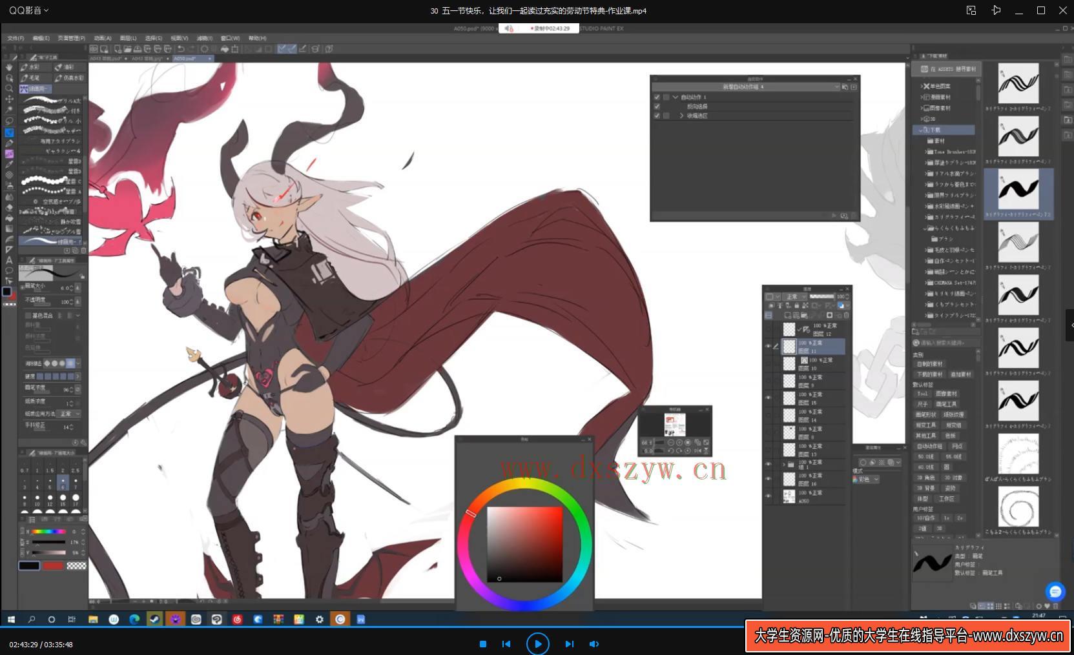This screenshot has width=1074, height=655.
Task: Open the 选择(S) menu
Action: pos(154,38)
